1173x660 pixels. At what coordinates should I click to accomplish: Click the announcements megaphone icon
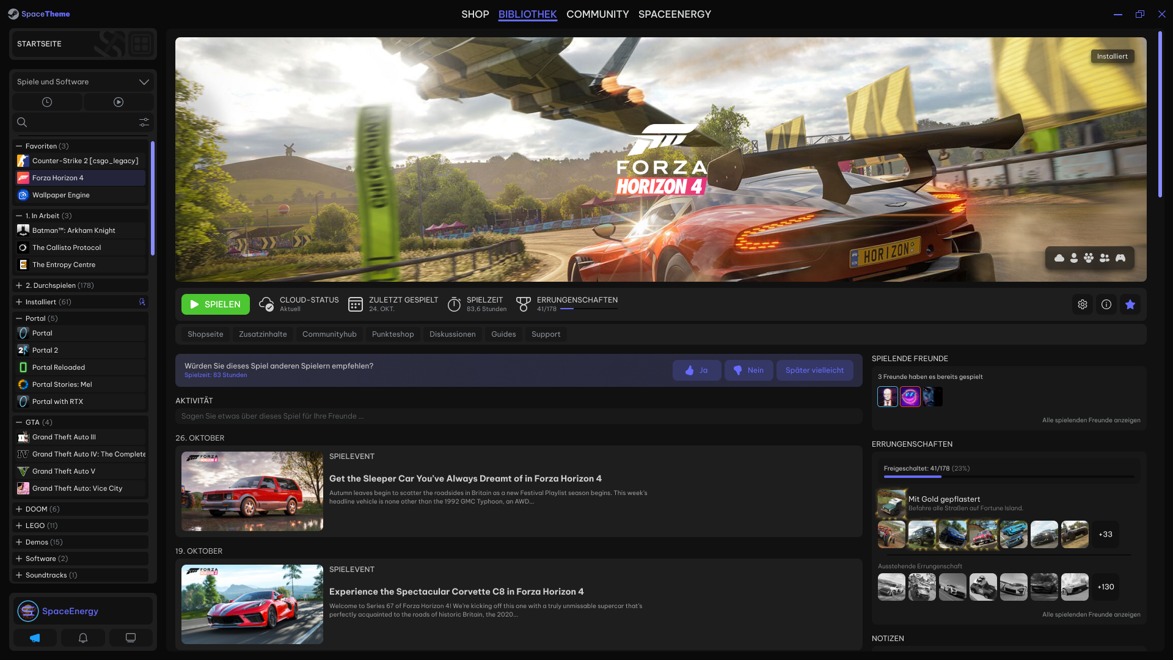coord(35,638)
